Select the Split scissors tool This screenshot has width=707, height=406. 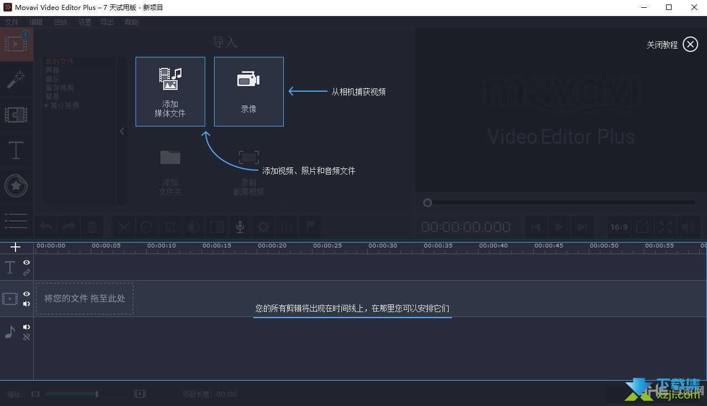(124, 227)
